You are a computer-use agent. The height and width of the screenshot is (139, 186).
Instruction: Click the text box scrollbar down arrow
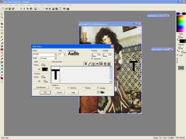(110, 82)
